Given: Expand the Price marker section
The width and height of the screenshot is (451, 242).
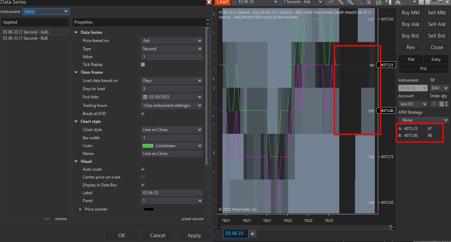Looking at the screenshot, I should [x=81, y=209].
